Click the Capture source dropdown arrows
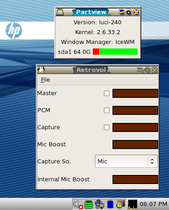The width and height of the screenshot is (169, 210). tap(152, 162)
